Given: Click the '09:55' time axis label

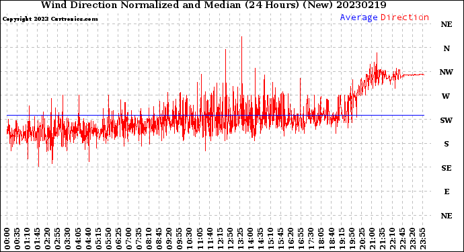Looking at the screenshot, I should click(180, 239).
